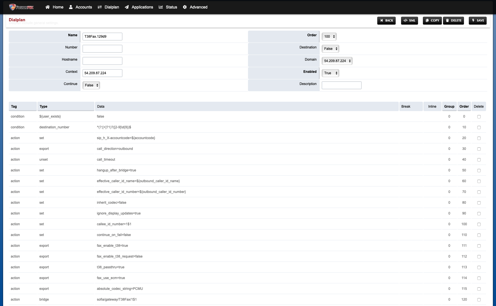
Task: Click the COPY button
Action: (432, 20)
